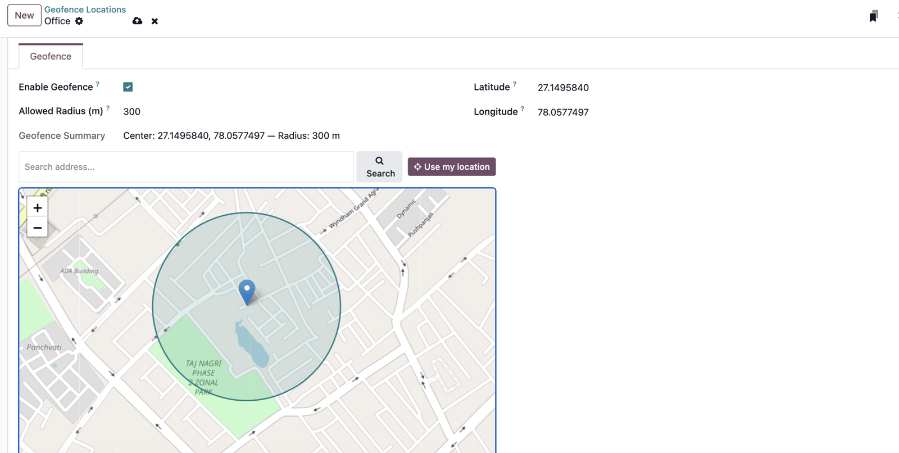Screen dimensions: 899x453
Task: Show help tooltip for Enable Geofence
Action: [97, 84]
